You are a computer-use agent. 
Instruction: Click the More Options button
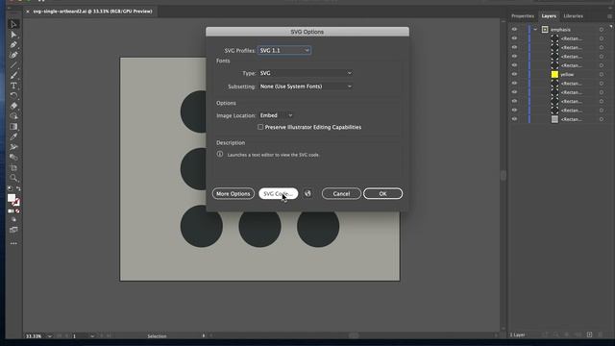[x=233, y=194]
